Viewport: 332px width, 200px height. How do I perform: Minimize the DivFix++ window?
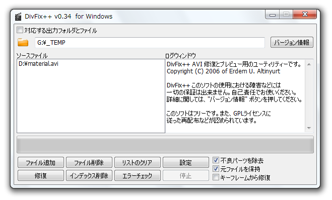click(273, 15)
